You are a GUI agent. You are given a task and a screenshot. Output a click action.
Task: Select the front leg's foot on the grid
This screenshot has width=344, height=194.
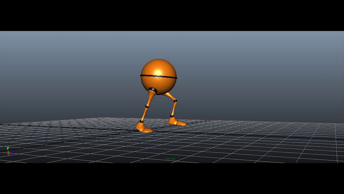(144, 127)
